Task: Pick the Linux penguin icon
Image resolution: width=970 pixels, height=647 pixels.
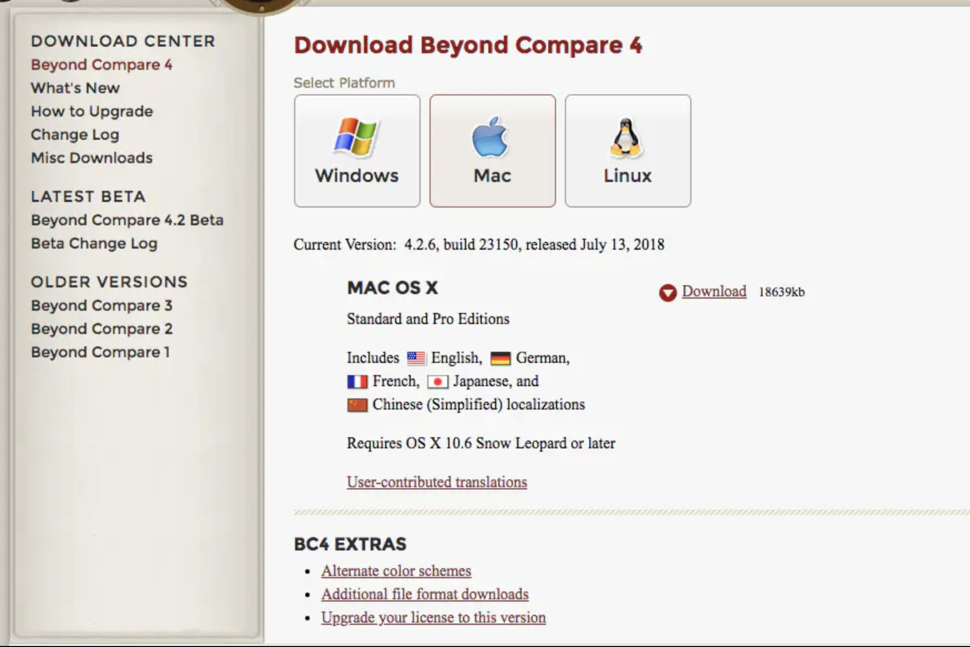Action: coord(626,137)
